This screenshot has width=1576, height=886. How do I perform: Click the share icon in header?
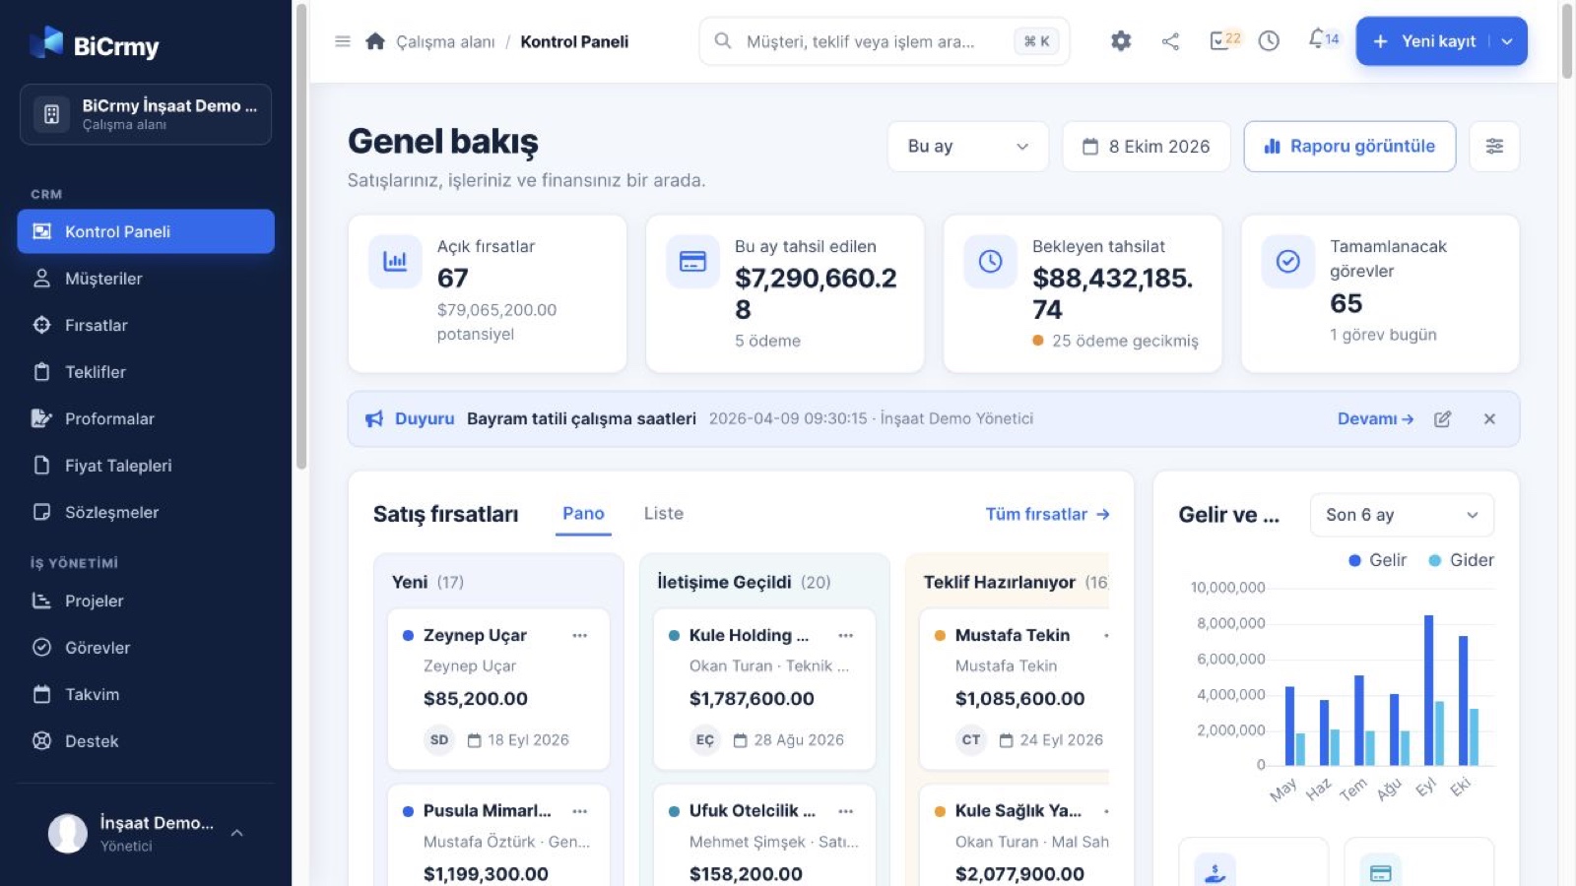1170,41
